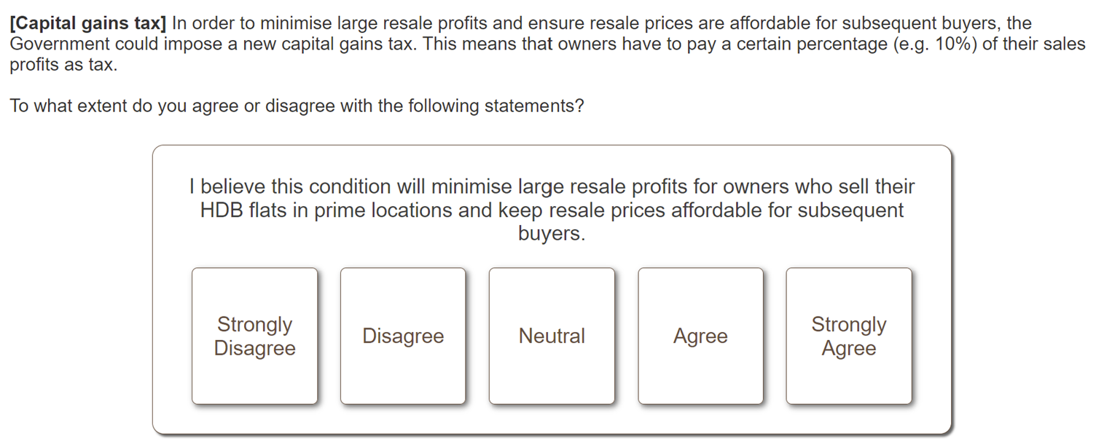The image size is (1096, 447).
Task: Click the word 'Strongly' in Strongly Agree box
Action: click(849, 324)
